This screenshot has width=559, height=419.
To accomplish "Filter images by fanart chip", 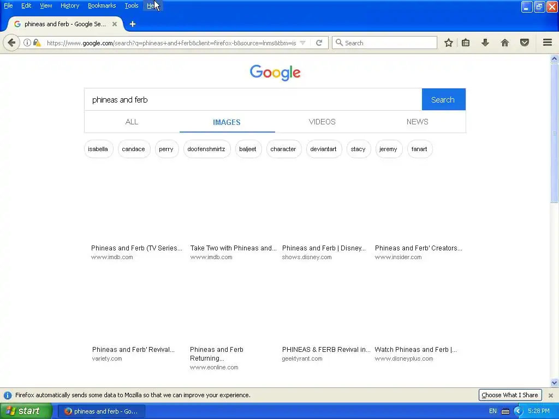I will pos(419,149).
